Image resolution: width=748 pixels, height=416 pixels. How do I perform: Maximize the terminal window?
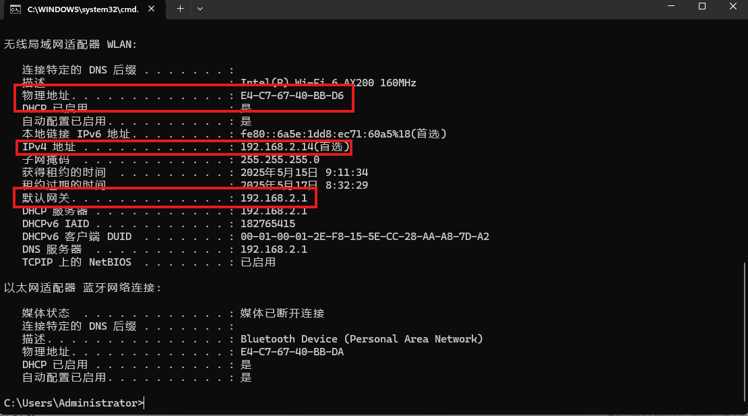[702, 6]
